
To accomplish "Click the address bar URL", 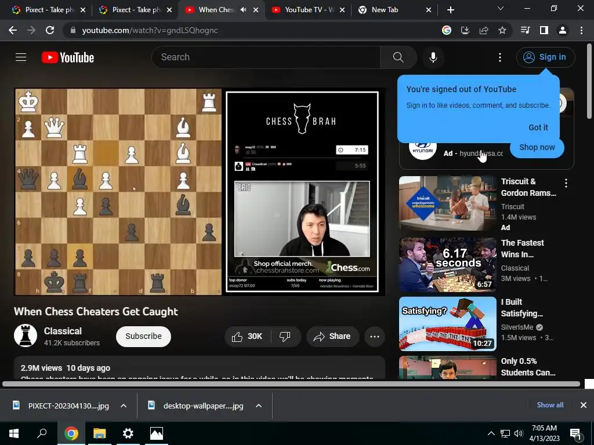I will tap(150, 31).
